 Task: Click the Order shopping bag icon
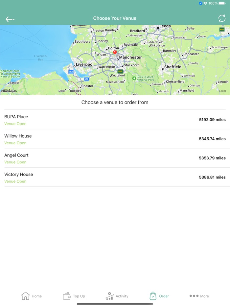tap(153, 296)
